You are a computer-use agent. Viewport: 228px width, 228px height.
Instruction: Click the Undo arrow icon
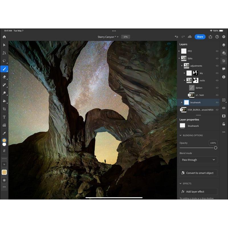click(x=176, y=37)
